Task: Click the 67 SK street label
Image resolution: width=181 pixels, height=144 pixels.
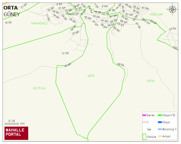Action: (x=138, y=26)
